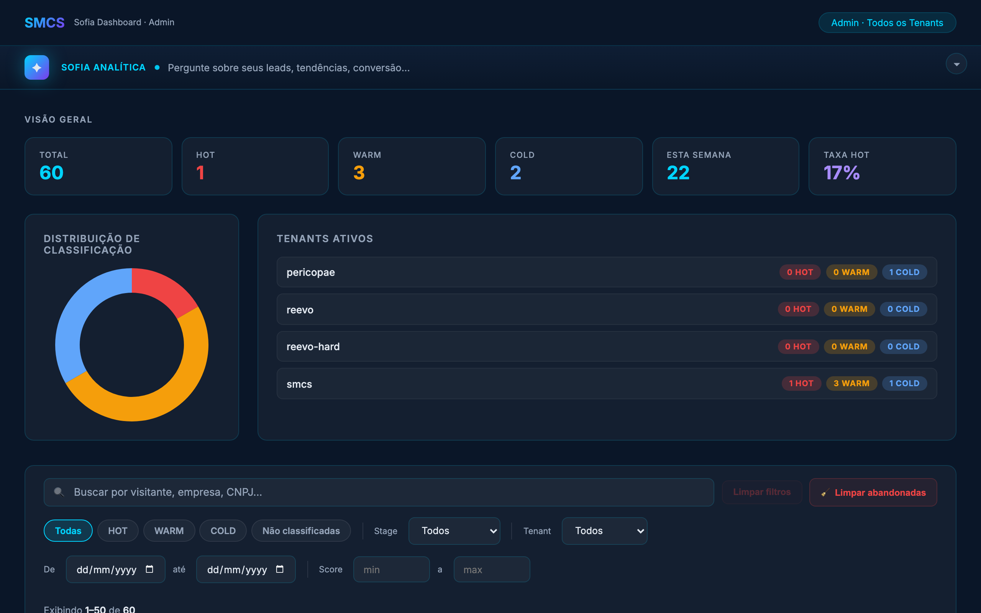Click the SOFIA ANALÍTICA label
981x613 pixels.
(103, 67)
